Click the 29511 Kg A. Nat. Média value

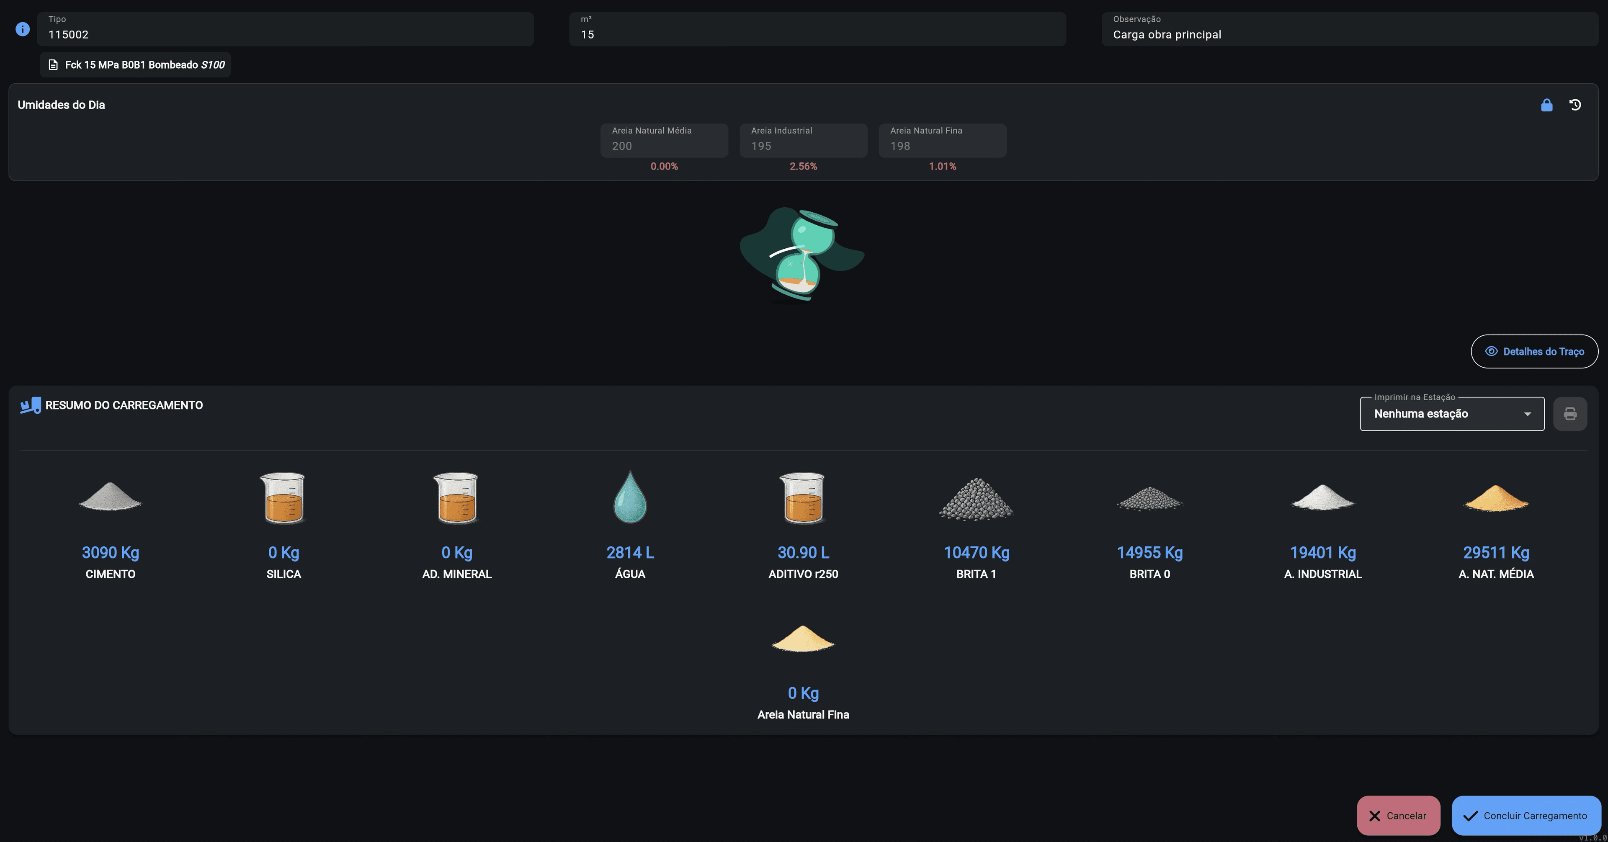(x=1496, y=552)
